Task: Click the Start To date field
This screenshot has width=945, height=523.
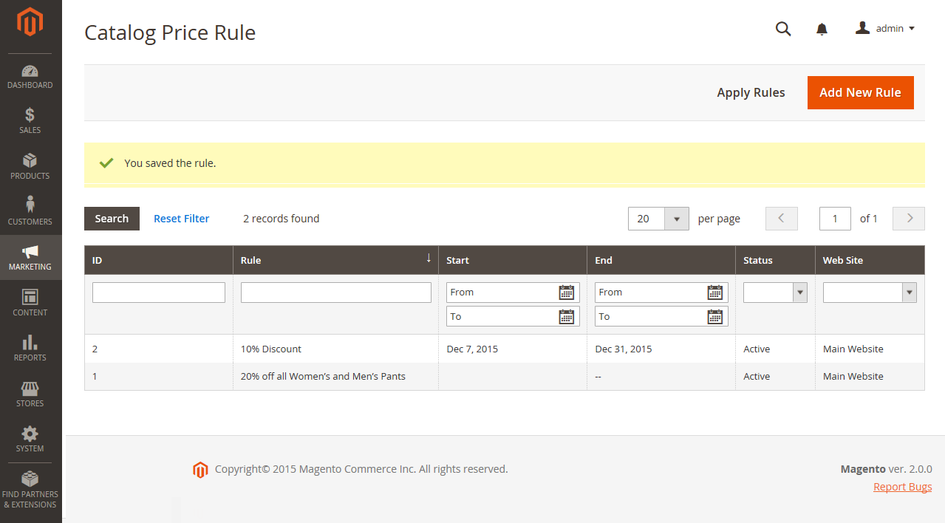Action: point(513,317)
